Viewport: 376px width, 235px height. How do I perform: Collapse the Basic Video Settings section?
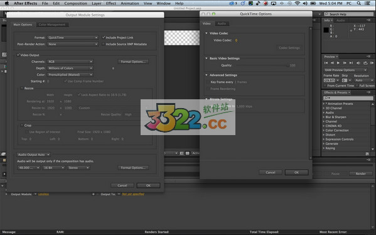click(207, 58)
